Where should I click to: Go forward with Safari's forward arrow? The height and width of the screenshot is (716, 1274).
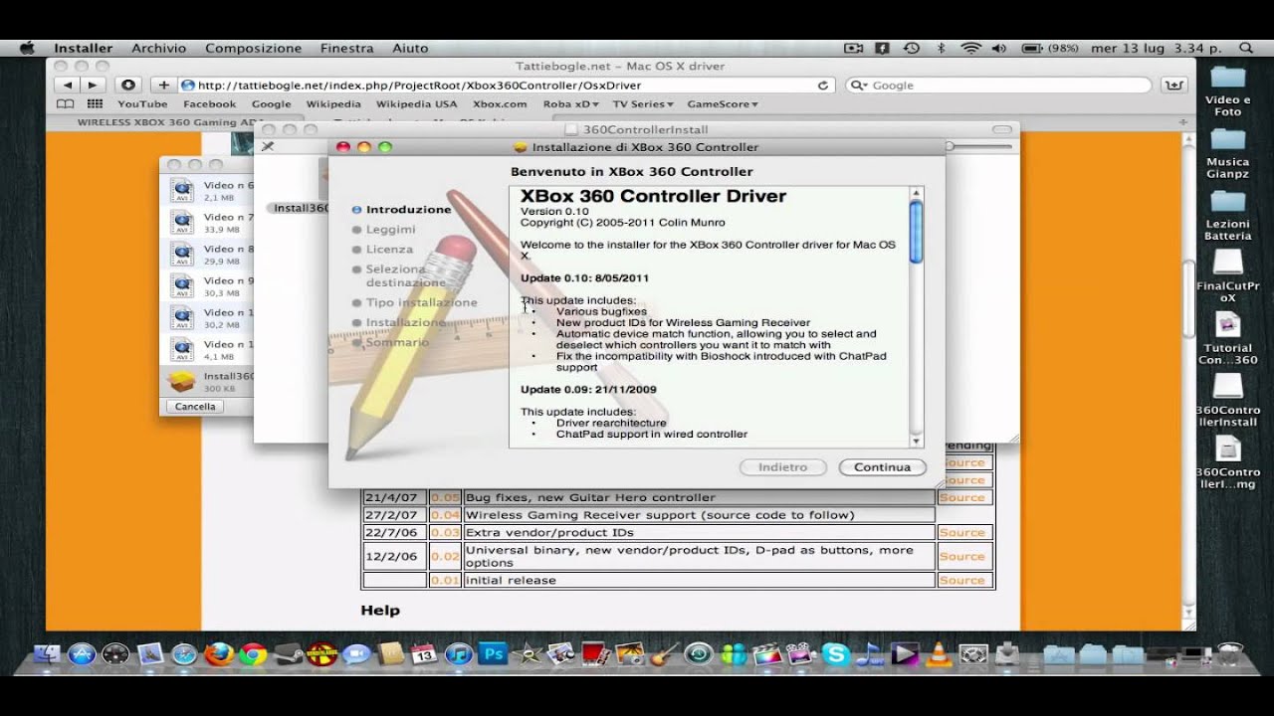click(x=93, y=86)
